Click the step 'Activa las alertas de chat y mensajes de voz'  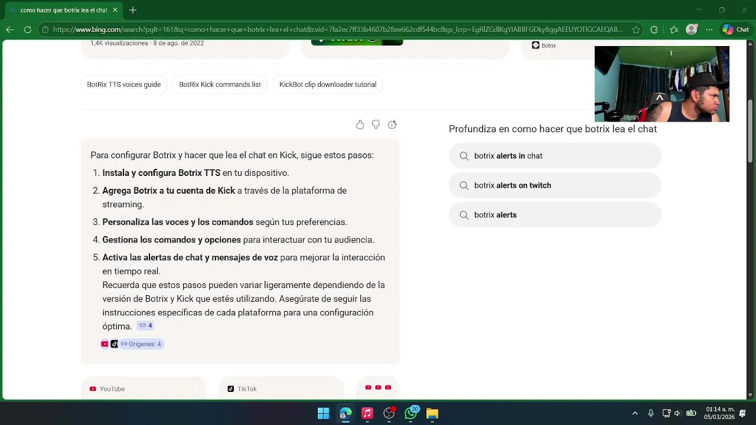(190, 257)
